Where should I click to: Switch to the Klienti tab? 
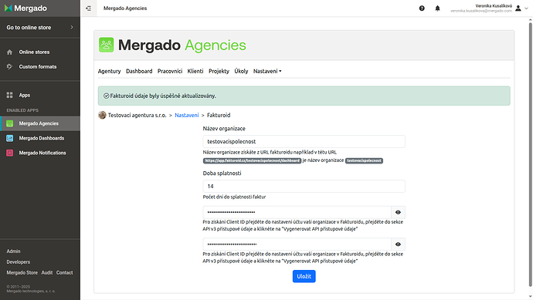(195, 71)
